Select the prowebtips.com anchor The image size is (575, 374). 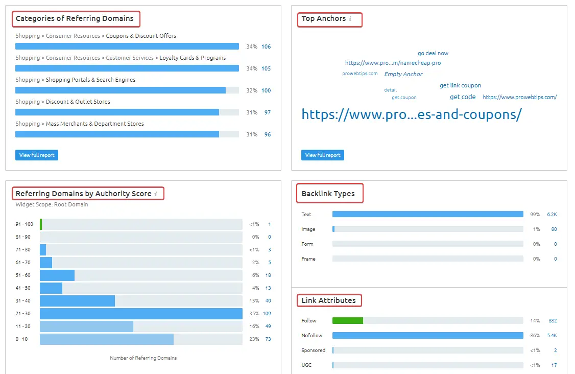point(359,74)
